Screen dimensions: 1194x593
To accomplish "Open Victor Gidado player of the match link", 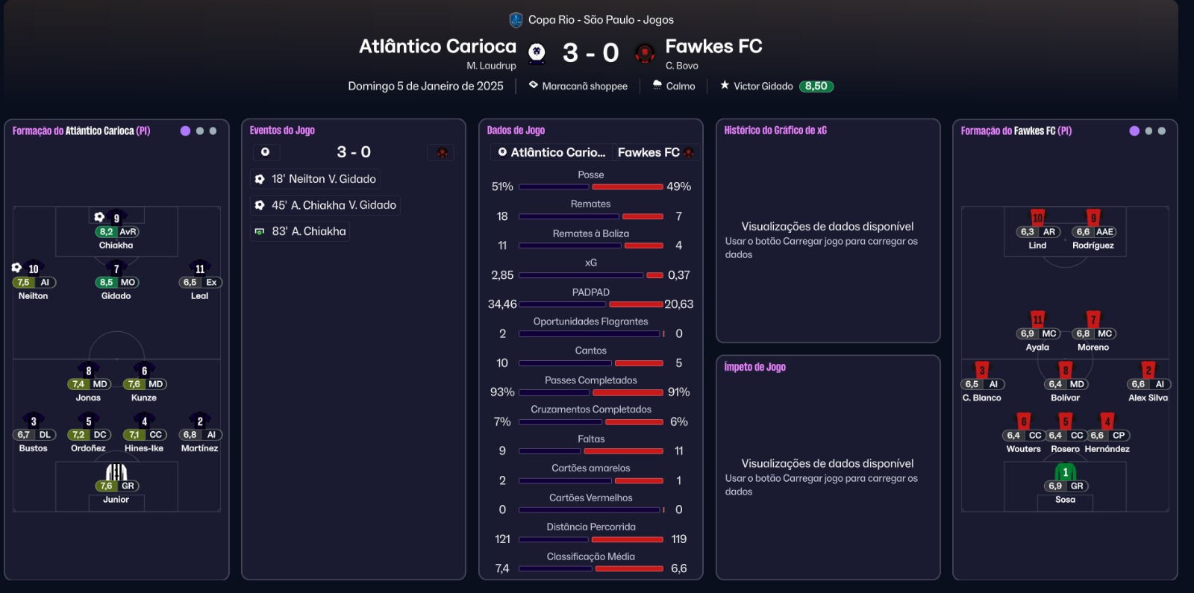I will pyautogui.click(x=763, y=86).
